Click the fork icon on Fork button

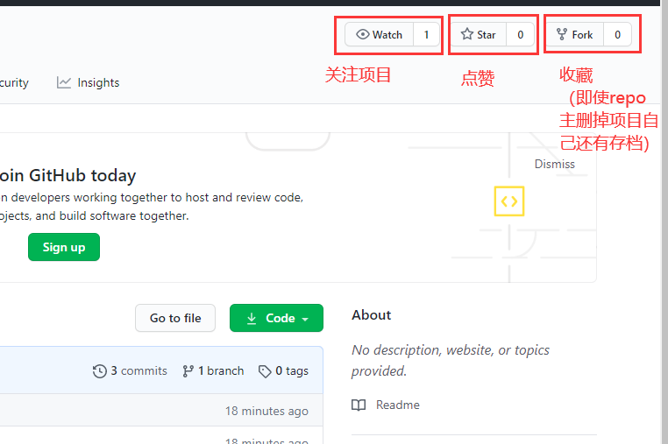562,34
